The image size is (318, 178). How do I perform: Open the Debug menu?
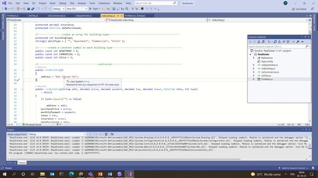pos(63,3)
